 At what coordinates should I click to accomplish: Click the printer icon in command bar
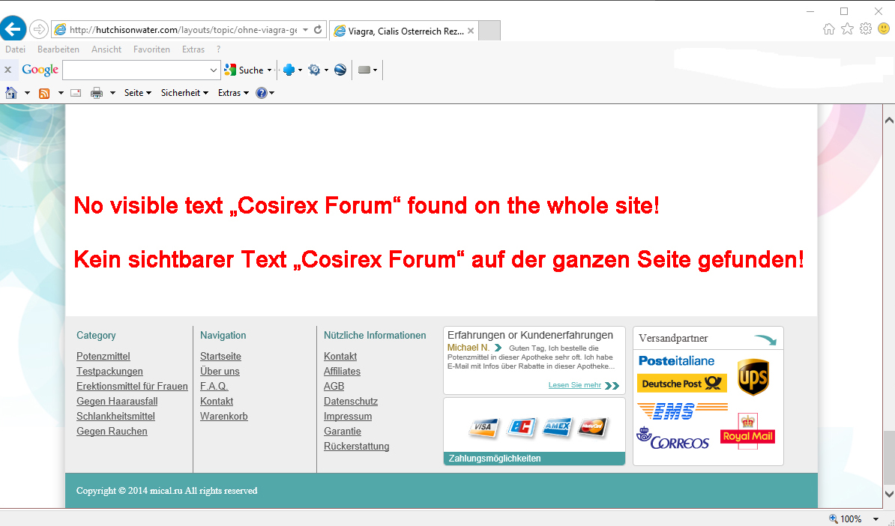tap(97, 93)
